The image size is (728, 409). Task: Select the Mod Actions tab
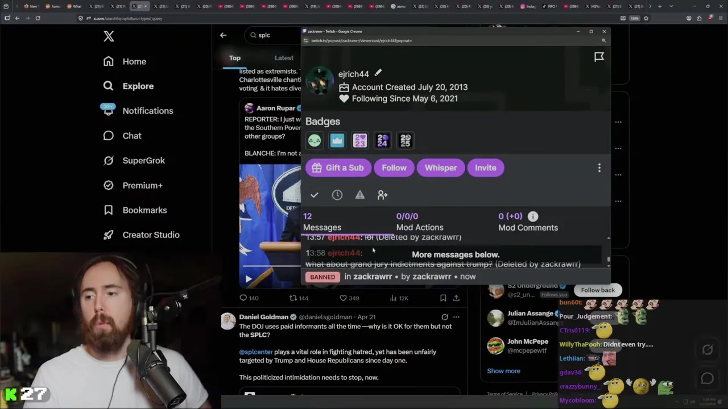coord(420,222)
